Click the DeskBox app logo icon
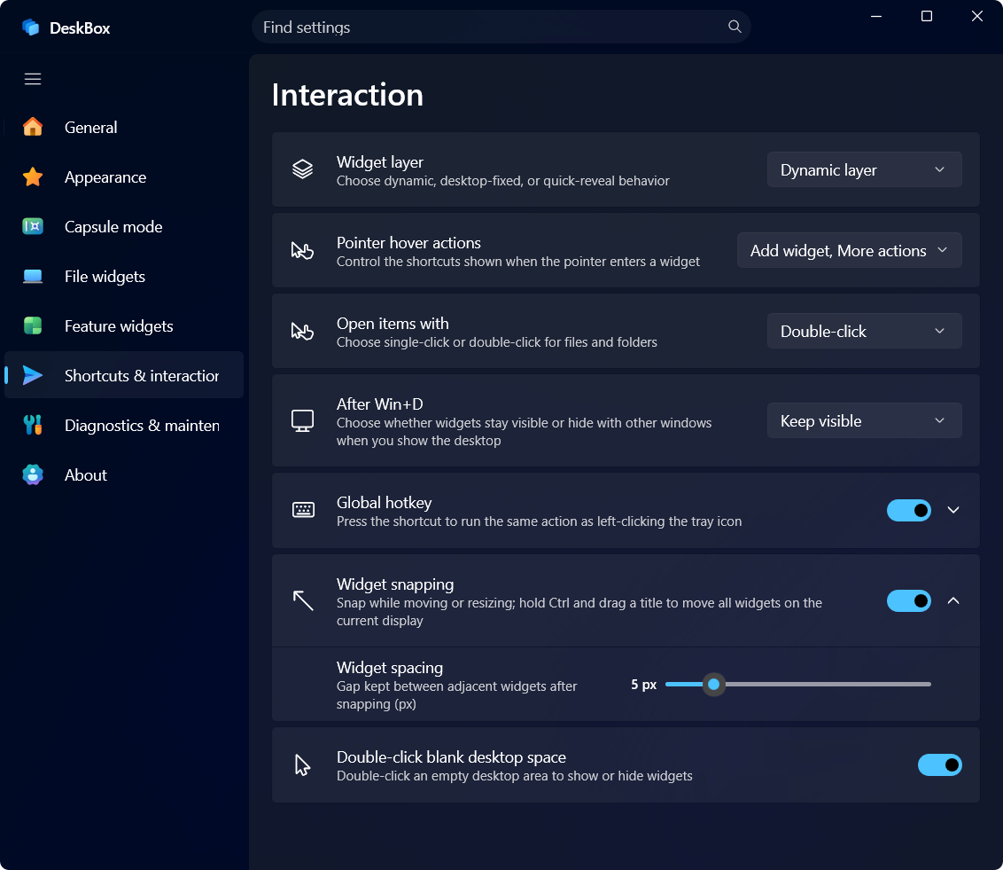 pyautogui.click(x=31, y=27)
